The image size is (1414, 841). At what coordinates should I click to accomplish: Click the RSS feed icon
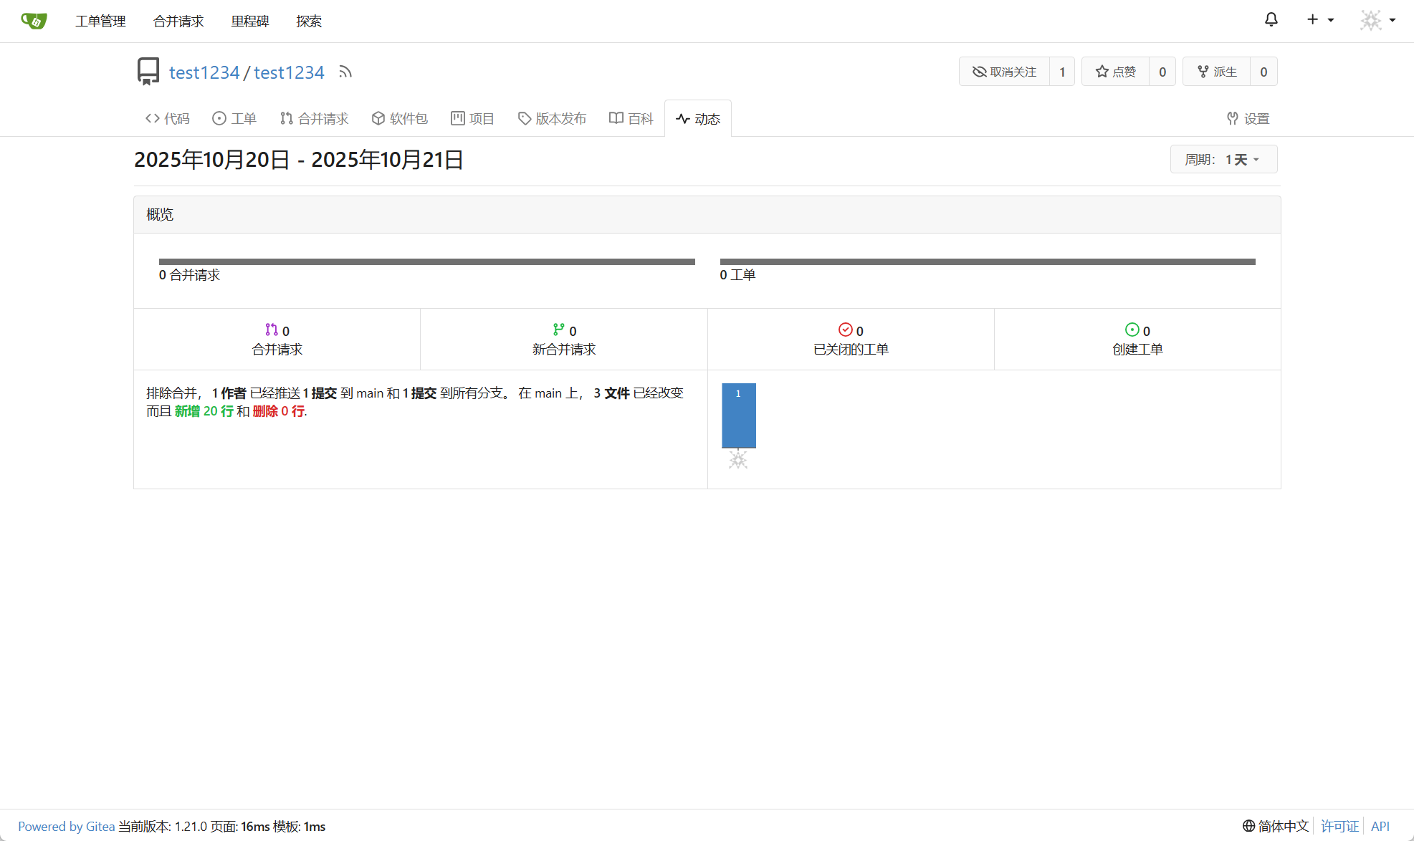pos(345,72)
